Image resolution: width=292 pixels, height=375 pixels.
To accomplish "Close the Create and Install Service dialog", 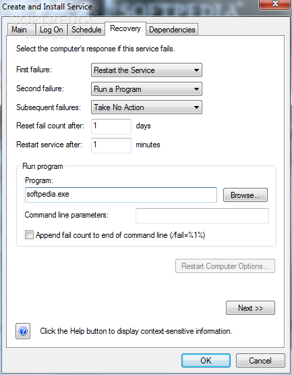I will click(275, 4).
